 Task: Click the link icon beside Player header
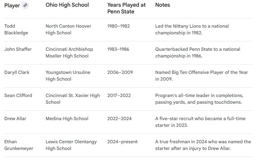click(x=25, y=5)
